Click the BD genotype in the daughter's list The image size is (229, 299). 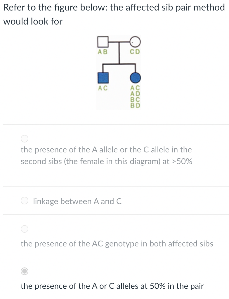[135, 105]
